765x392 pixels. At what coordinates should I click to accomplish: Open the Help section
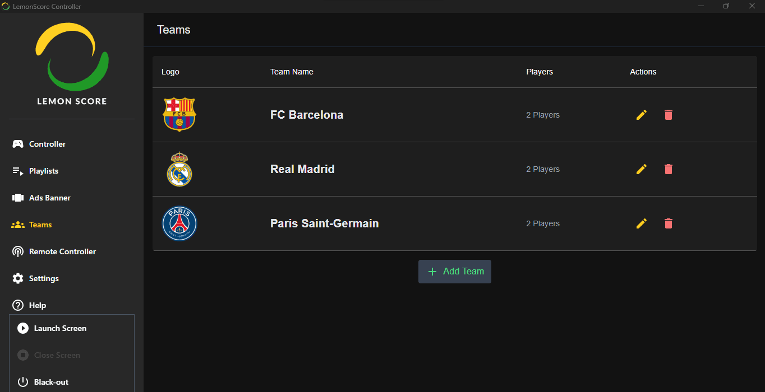[x=38, y=305]
